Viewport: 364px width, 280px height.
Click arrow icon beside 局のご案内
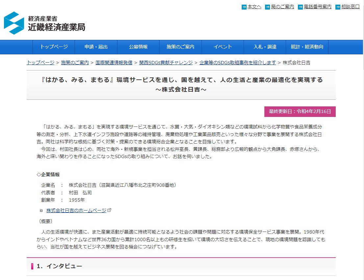point(267,7)
